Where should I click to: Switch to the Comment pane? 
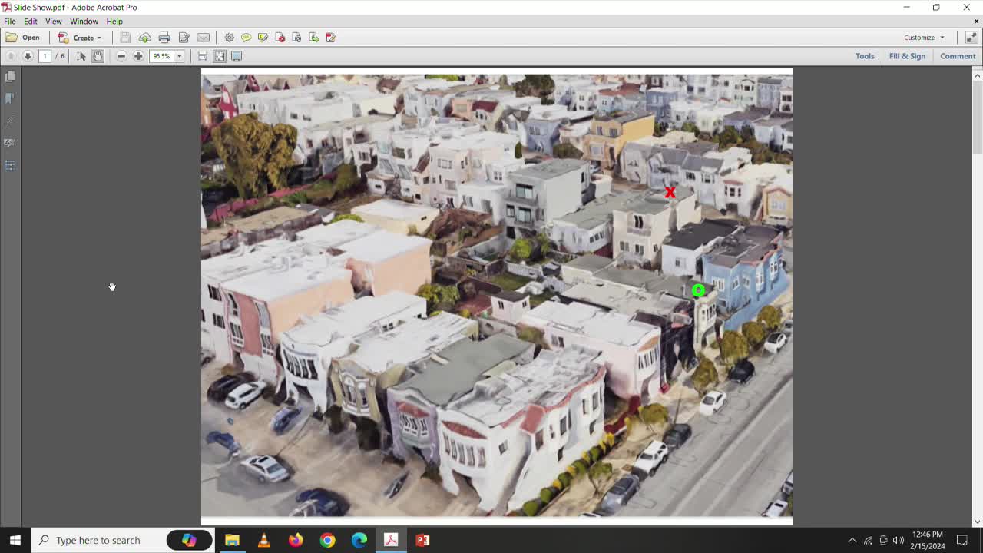tap(958, 55)
